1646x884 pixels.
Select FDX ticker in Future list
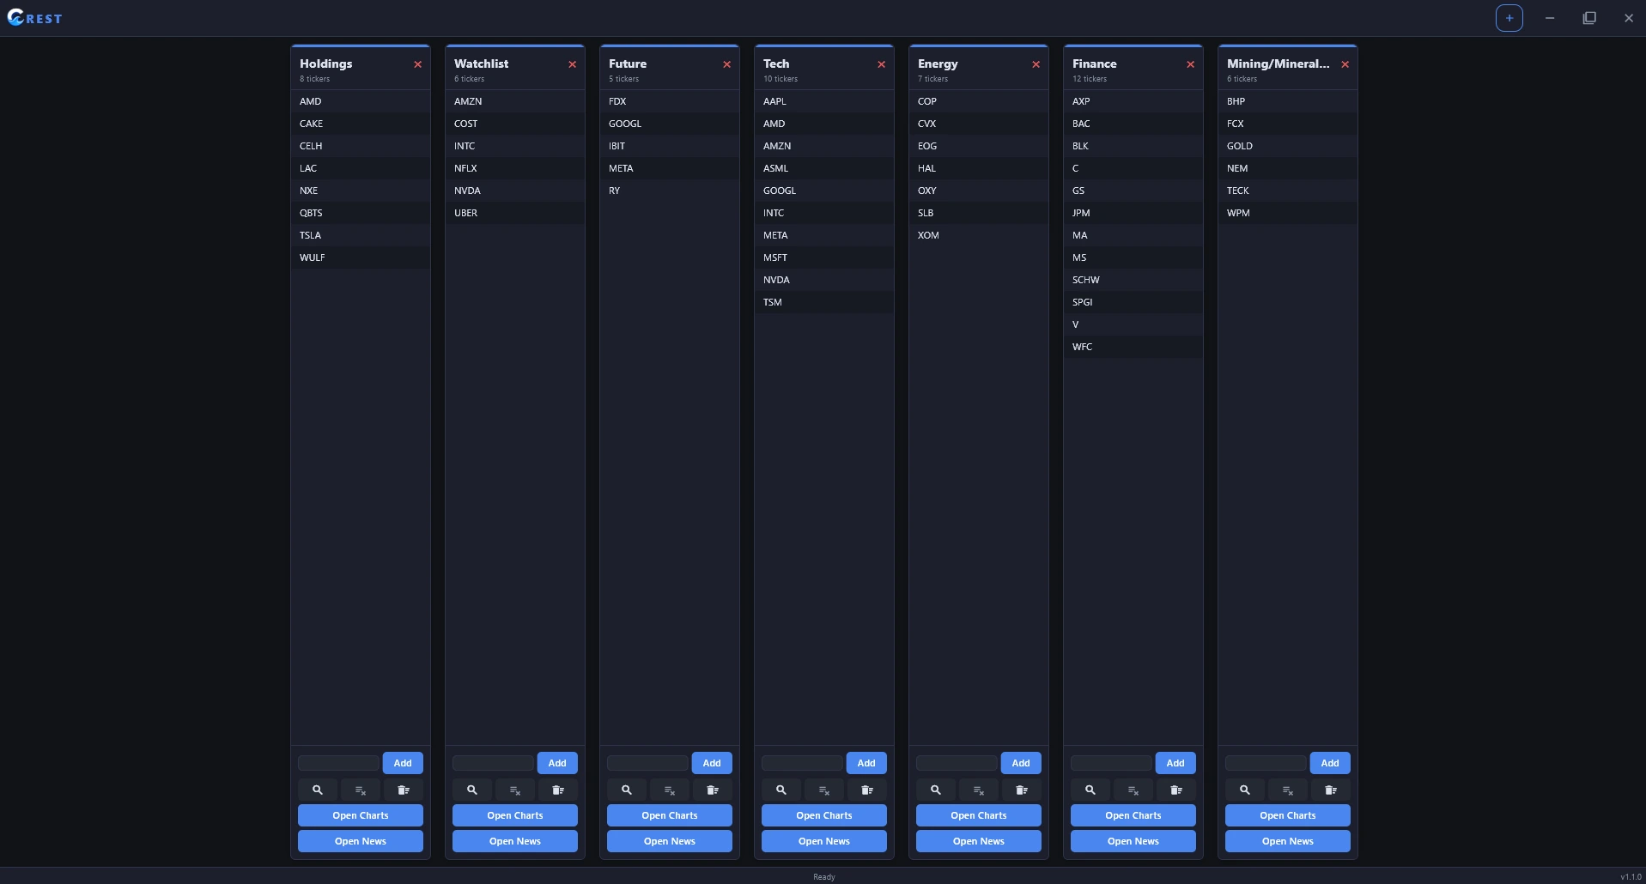click(x=670, y=101)
